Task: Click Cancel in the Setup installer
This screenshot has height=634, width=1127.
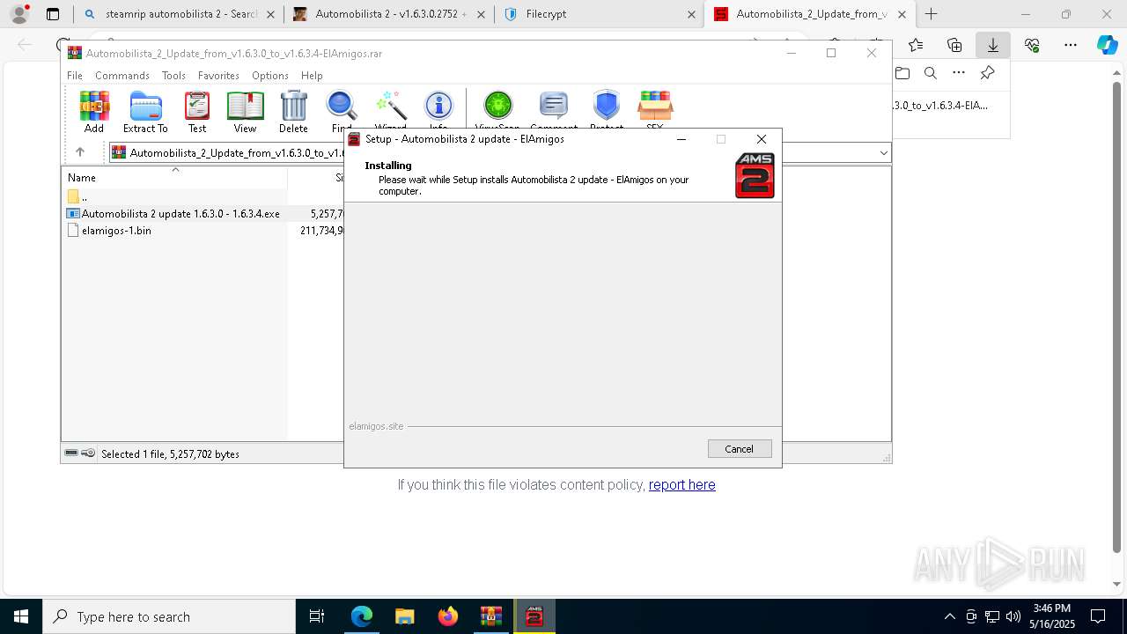Action: tap(740, 448)
